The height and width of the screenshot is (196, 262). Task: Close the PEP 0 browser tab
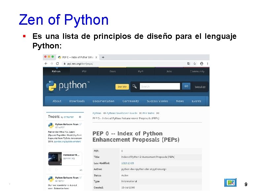[x=96, y=57]
